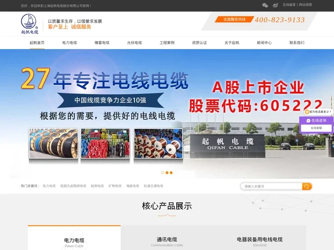This screenshot has width=334, height=250.
Task: Select the first banner carousel dot
Action: 163,173
